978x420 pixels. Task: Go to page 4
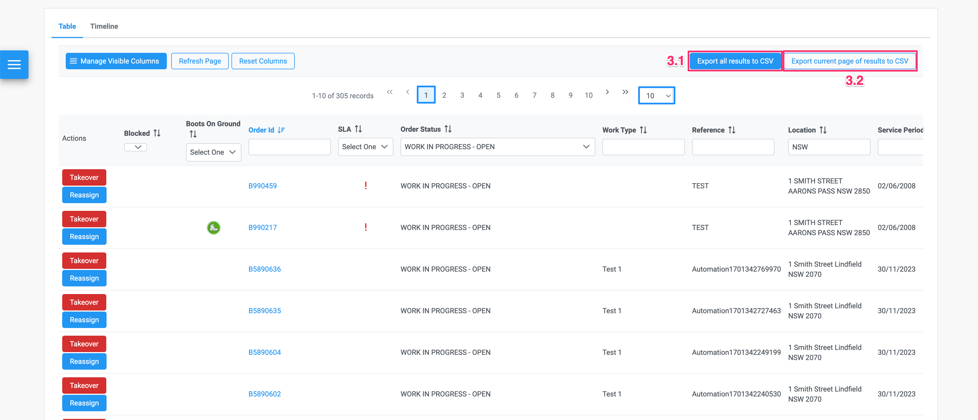(480, 95)
